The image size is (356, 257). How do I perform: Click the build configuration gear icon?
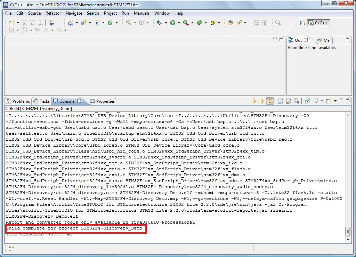pos(142,23)
